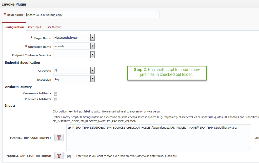This screenshot has width=259, height=163.
Task: Click the Inputs section heading
Action: click(x=10, y=105)
